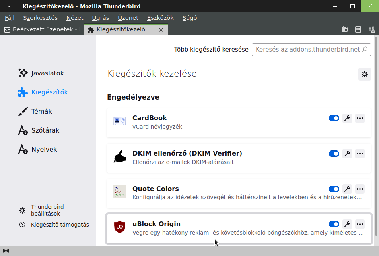The width and height of the screenshot is (379, 256).
Task: Click the inbox tab tray icon
Action: (x=7, y=30)
